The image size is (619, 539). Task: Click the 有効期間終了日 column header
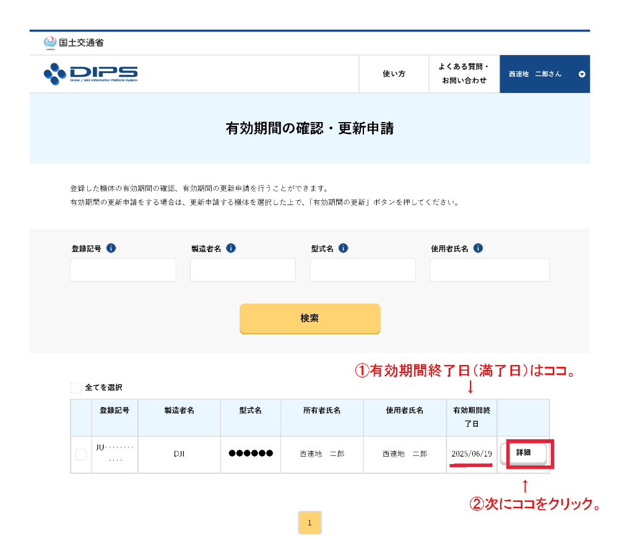pyautogui.click(x=472, y=418)
